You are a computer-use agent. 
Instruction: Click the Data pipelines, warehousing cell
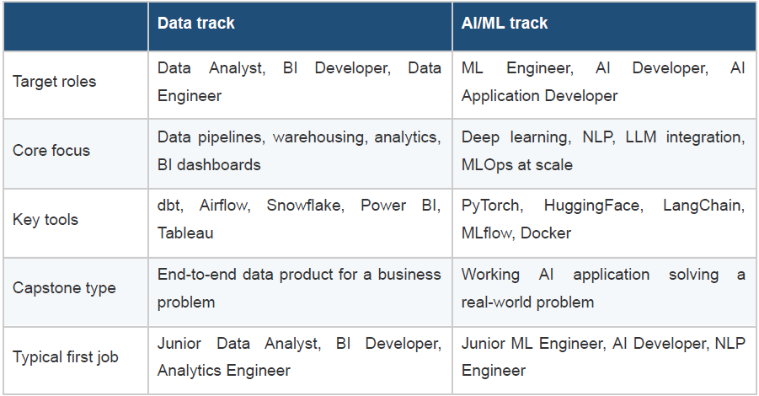tap(300, 154)
